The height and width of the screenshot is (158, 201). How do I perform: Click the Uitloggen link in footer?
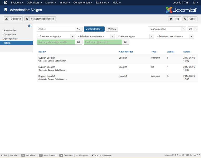[x=84, y=155]
